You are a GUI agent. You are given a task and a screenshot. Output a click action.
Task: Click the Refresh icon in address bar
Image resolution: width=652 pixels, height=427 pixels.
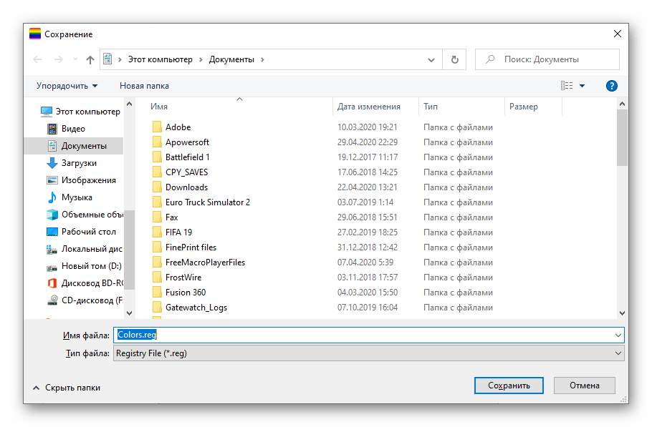pos(454,59)
